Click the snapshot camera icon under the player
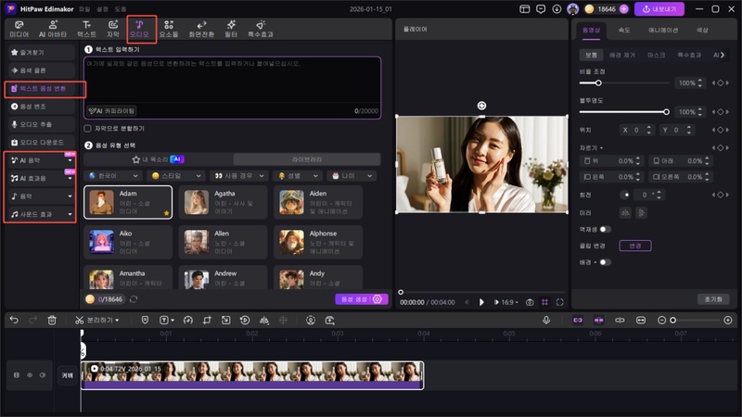This screenshot has width=742, height=417. tap(530, 302)
